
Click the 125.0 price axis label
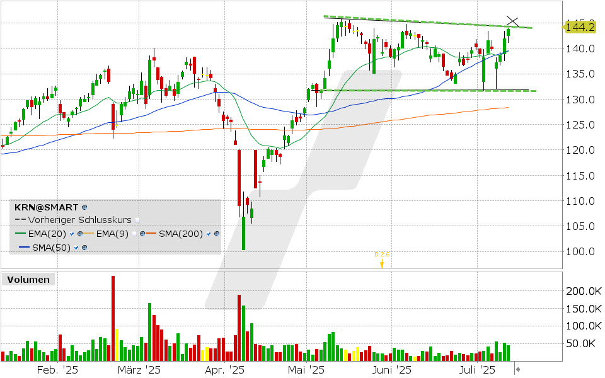(x=580, y=125)
